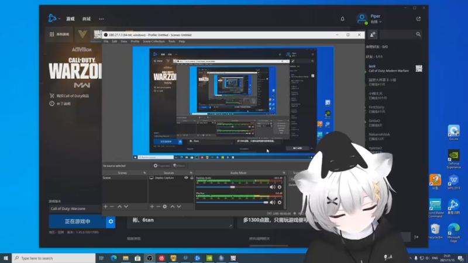468x263 pixels.
Task: Adjust the Desktop Audio volume slider
Action: coord(232,187)
